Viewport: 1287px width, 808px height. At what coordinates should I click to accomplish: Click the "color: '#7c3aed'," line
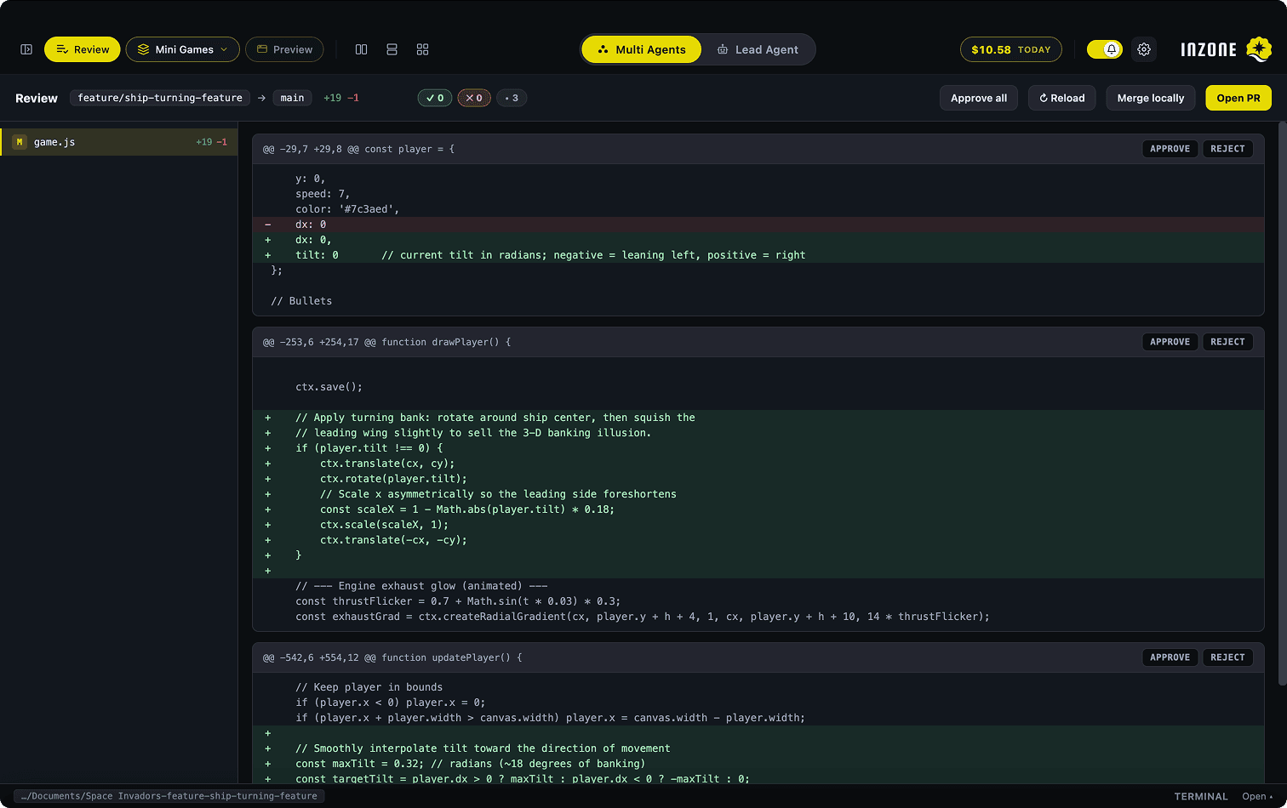[x=758, y=209]
